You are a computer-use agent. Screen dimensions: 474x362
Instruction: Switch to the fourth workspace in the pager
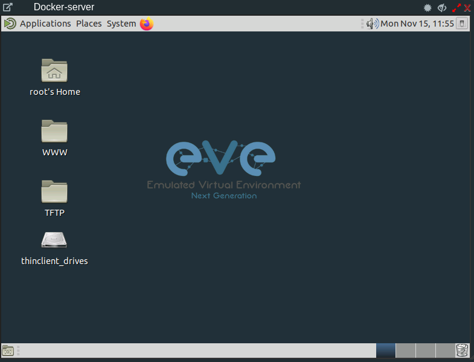445,351
